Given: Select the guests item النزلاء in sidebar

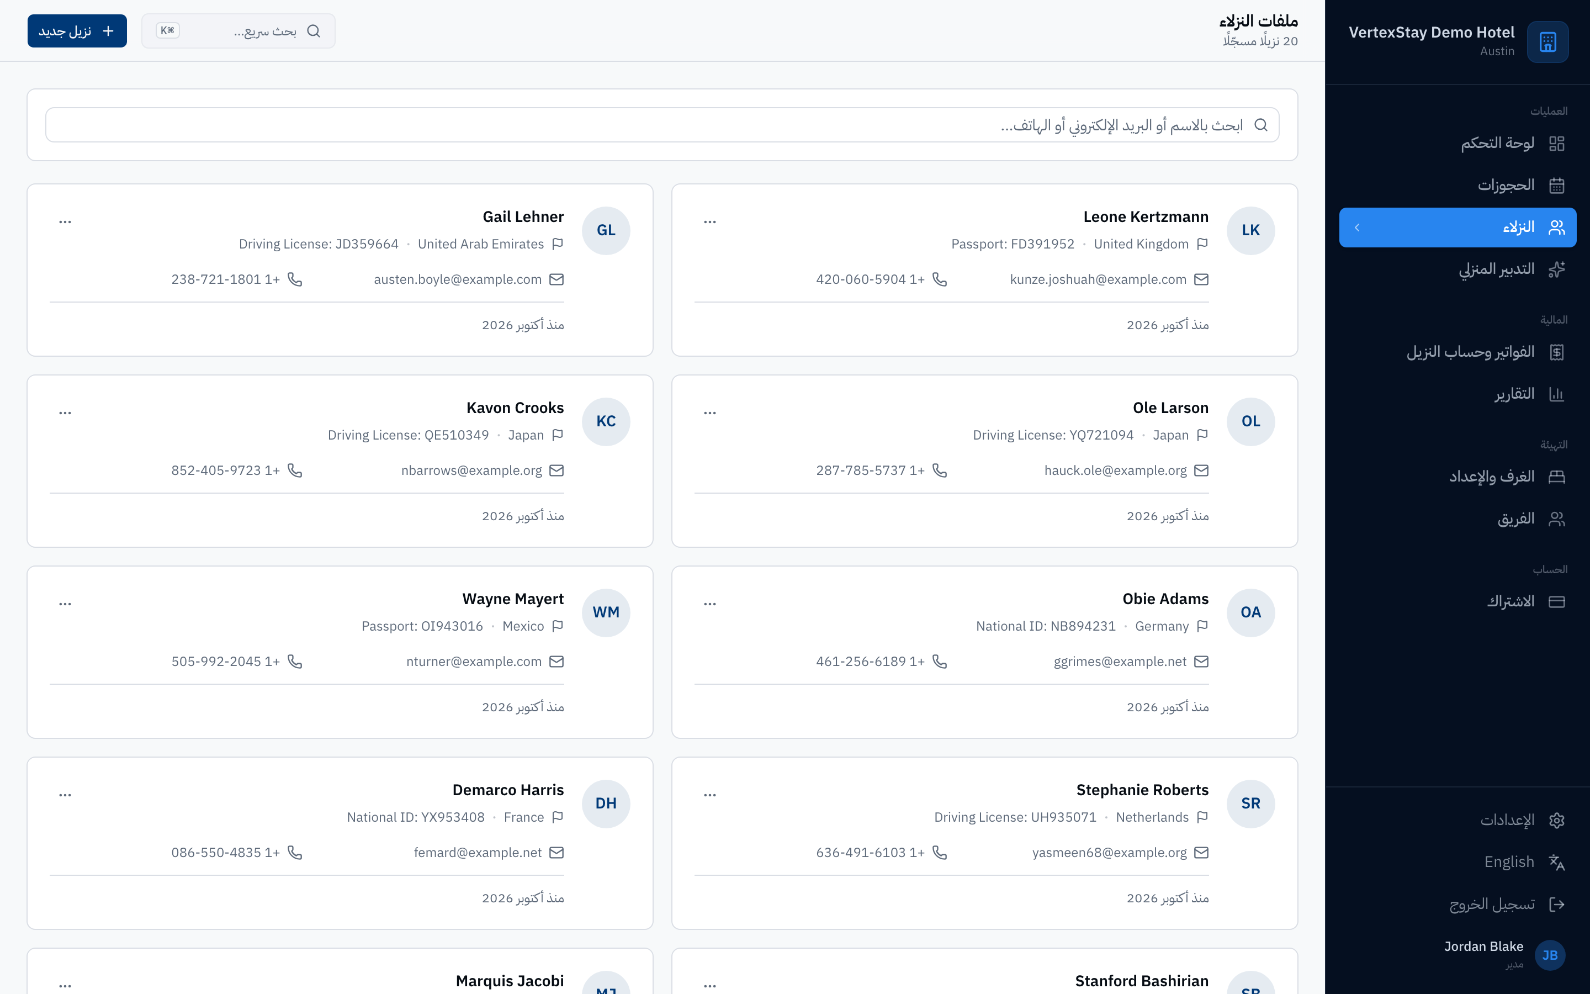Looking at the screenshot, I should click(1457, 228).
